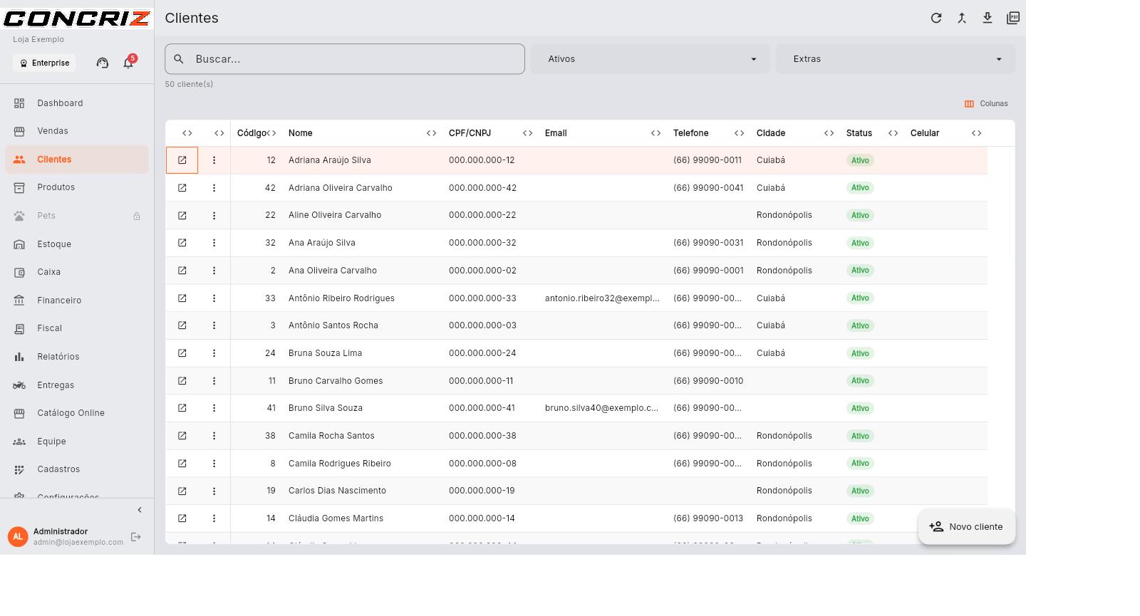Go to Dashboard in the sidebar

[x=77, y=103]
